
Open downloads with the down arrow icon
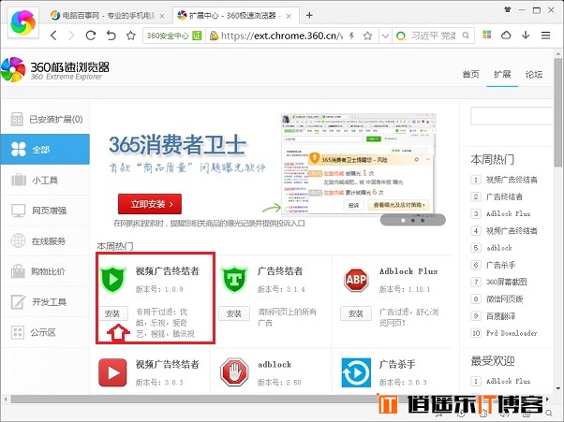pos(526,36)
